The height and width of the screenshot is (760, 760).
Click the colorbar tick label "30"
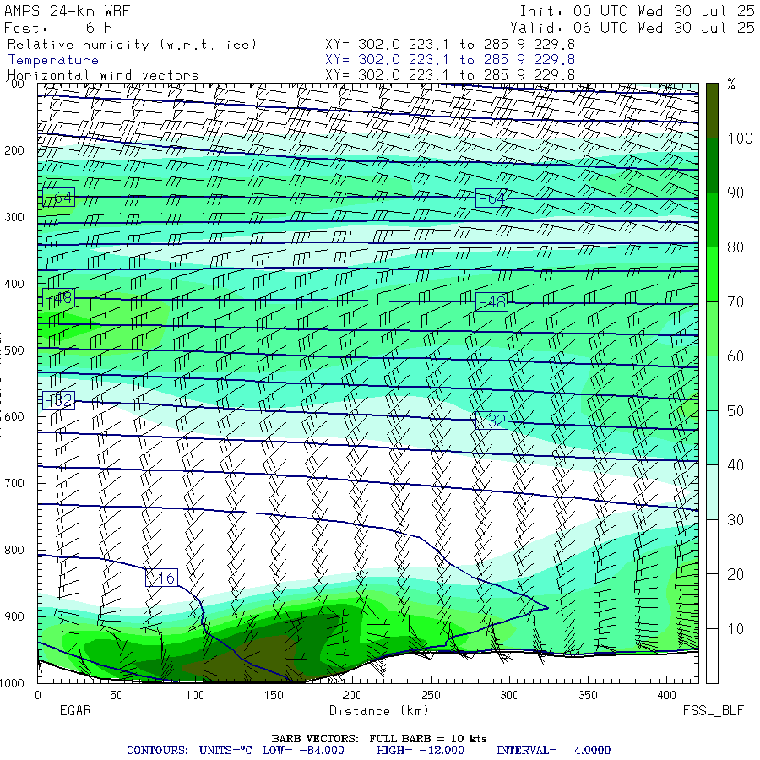pos(736,520)
